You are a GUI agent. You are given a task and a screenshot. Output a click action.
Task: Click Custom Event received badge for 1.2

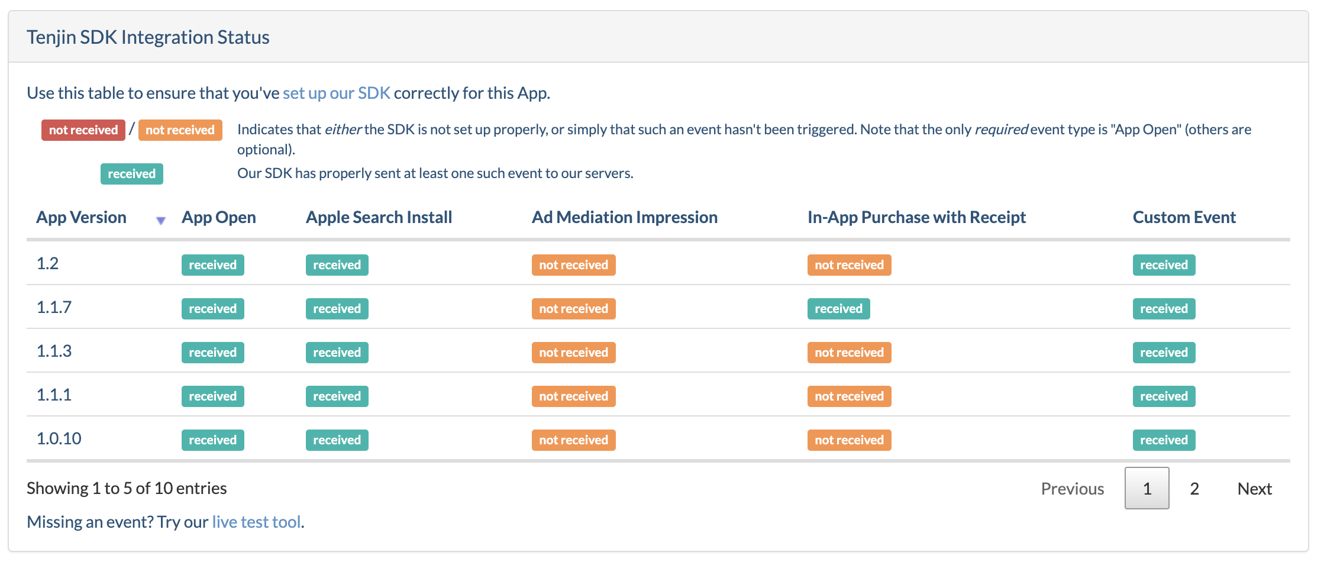tap(1164, 265)
